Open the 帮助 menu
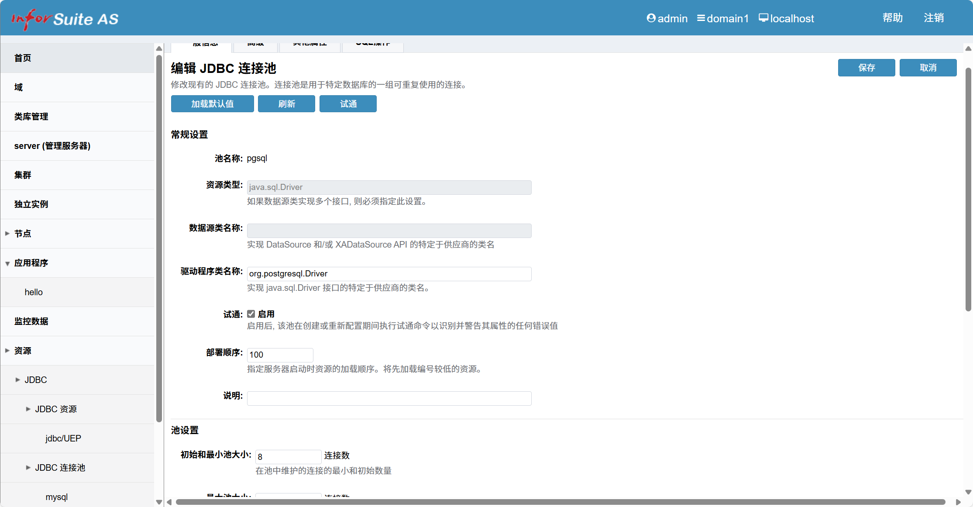 point(892,17)
